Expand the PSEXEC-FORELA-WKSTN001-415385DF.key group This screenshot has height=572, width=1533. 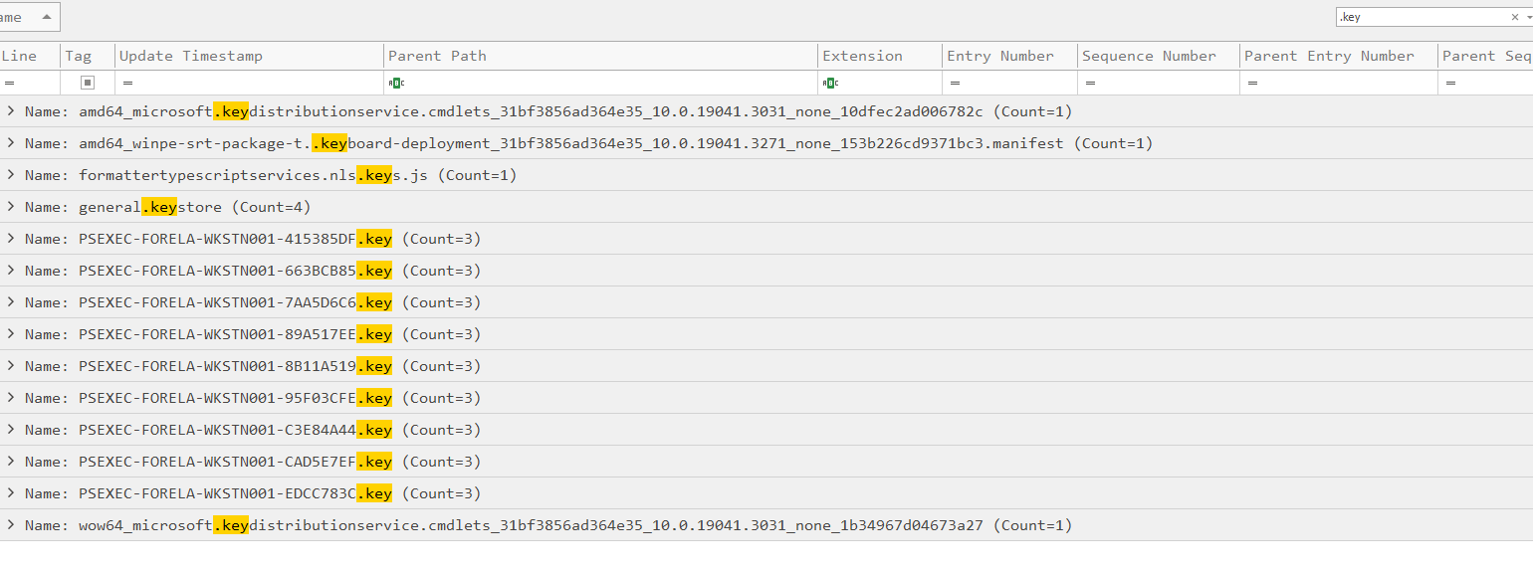pyautogui.click(x=11, y=239)
